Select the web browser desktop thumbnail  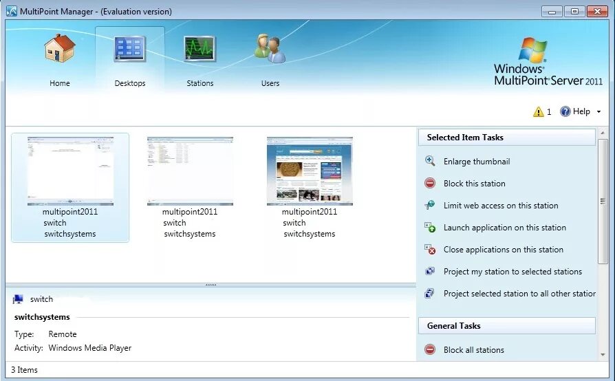pos(310,171)
